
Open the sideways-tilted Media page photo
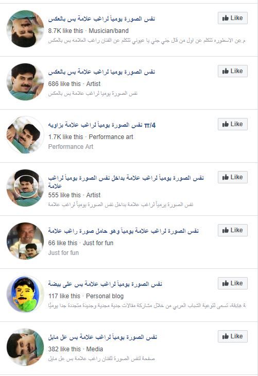click(25, 347)
